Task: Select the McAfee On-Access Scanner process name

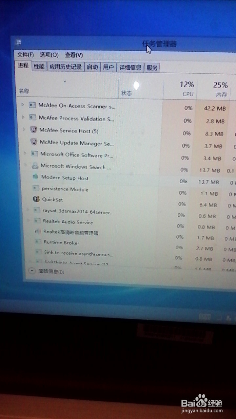Action: [x=77, y=106]
